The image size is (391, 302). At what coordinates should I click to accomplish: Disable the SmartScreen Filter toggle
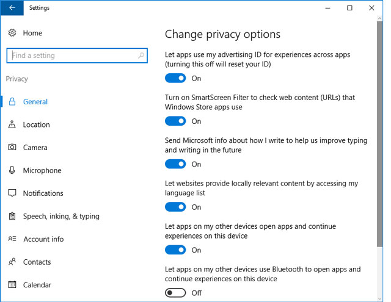pyautogui.click(x=175, y=121)
